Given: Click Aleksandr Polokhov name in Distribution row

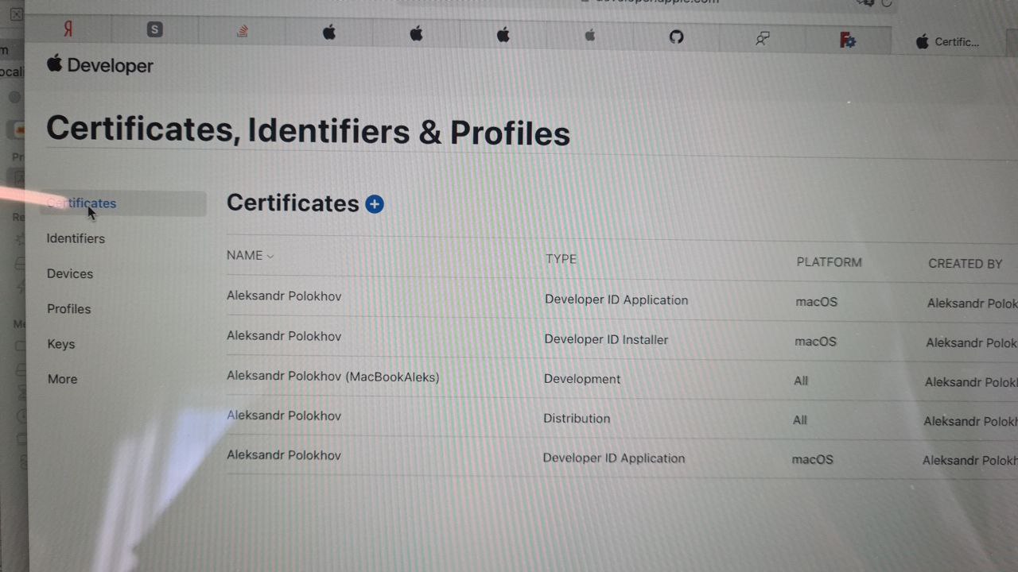Looking at the screenshot, I should click(x=284, y=415).
